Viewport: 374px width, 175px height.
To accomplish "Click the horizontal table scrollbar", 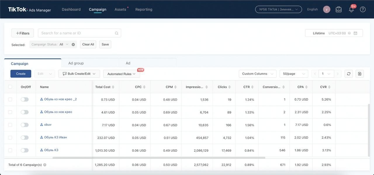I will tap(159, 158).
